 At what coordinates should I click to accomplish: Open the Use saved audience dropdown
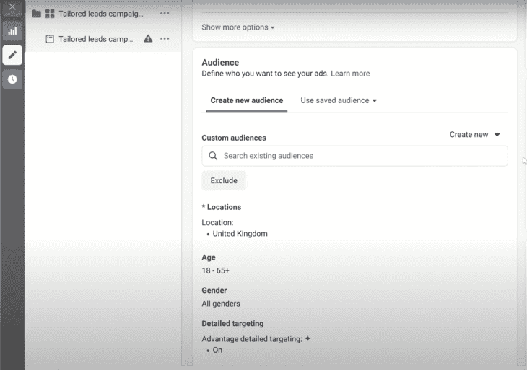339,100
